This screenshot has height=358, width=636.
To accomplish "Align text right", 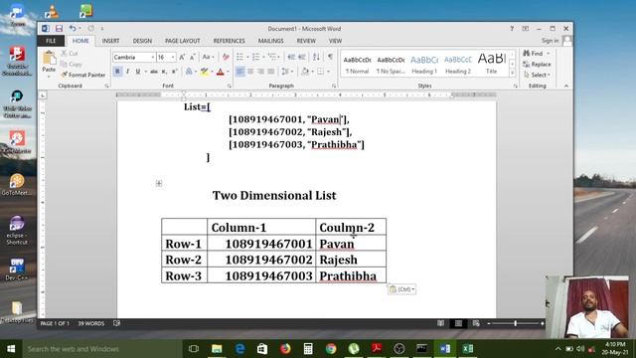I will pos(260,72).
